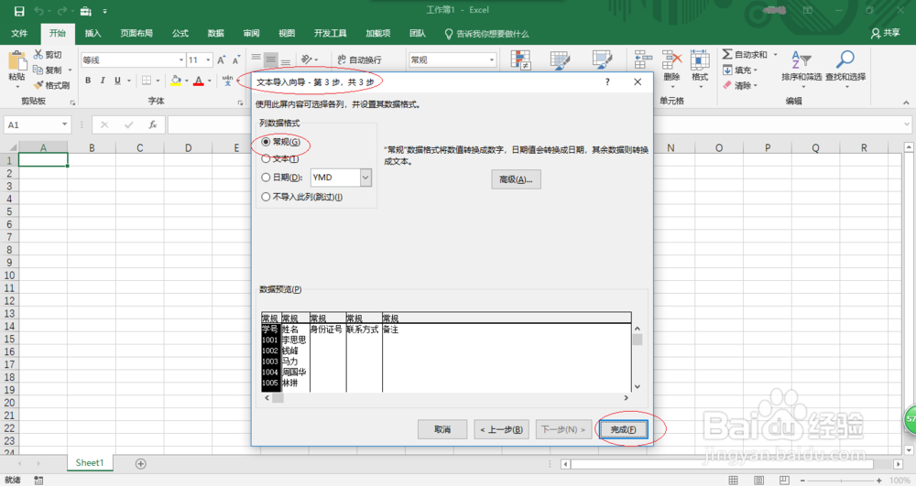916x486 pixels.
Task: Click the Wrap Text (自动换行) button
Action: click(x=359, y=59)
